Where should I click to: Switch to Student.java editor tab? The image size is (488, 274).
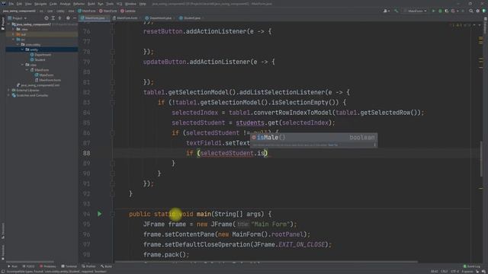coord(191,18)
